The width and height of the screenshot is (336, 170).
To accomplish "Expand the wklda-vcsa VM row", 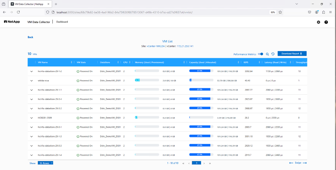I will click(32, 81).
